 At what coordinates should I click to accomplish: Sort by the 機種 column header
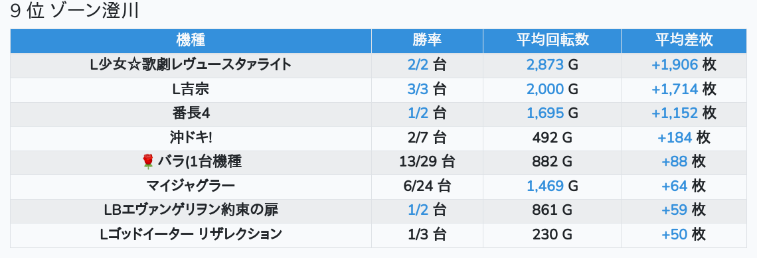pyautogui.click(x=191, y=40)
